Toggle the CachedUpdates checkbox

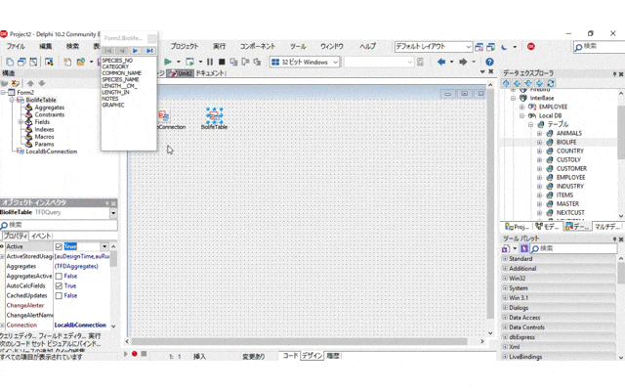point(59,295)
